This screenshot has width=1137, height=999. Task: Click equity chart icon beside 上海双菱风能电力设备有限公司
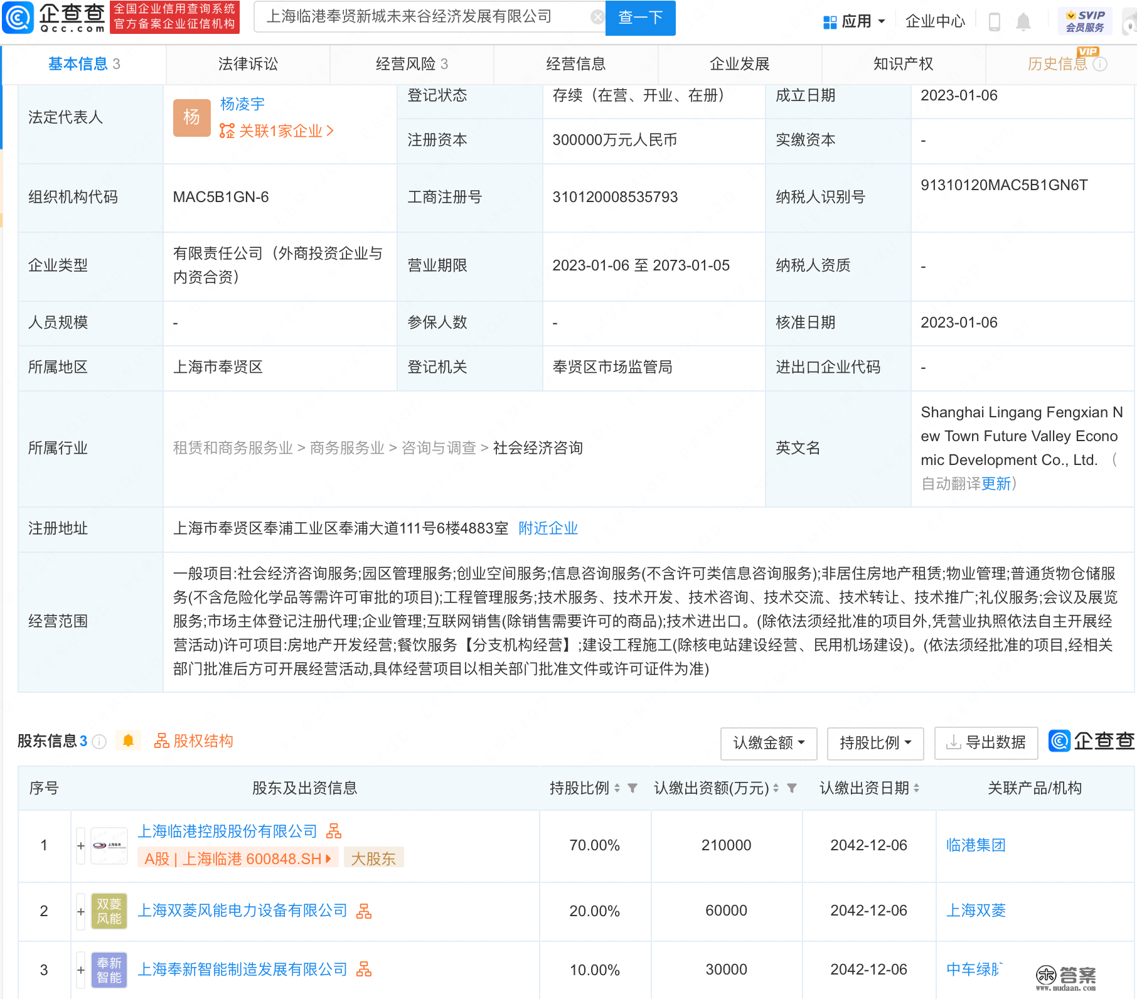click(364, 911)
